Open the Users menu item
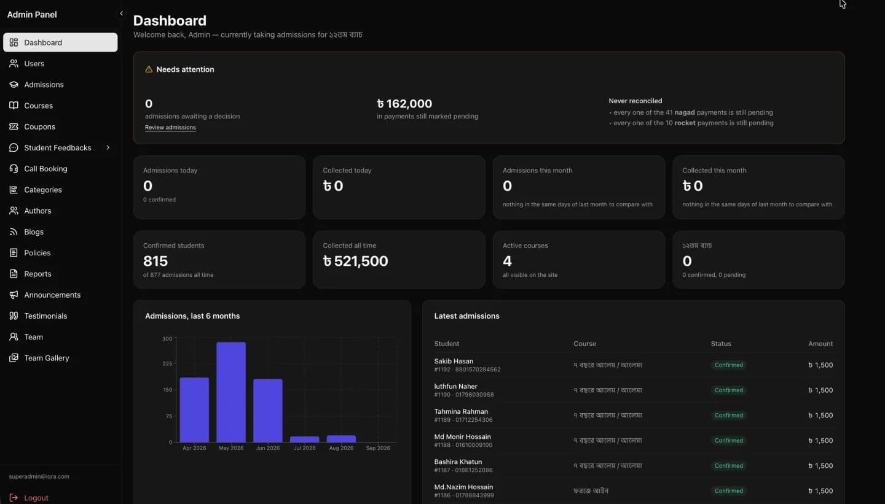Image resolution: width=885 pixels, height=504 pixels. pos(60,63)
